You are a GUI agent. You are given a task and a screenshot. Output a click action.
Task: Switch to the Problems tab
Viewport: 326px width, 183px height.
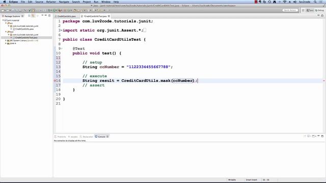tap(60, 137)
